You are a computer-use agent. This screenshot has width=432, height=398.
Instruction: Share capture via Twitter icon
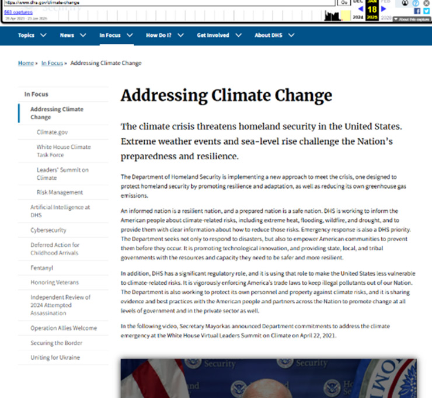(x=426, y=11)
